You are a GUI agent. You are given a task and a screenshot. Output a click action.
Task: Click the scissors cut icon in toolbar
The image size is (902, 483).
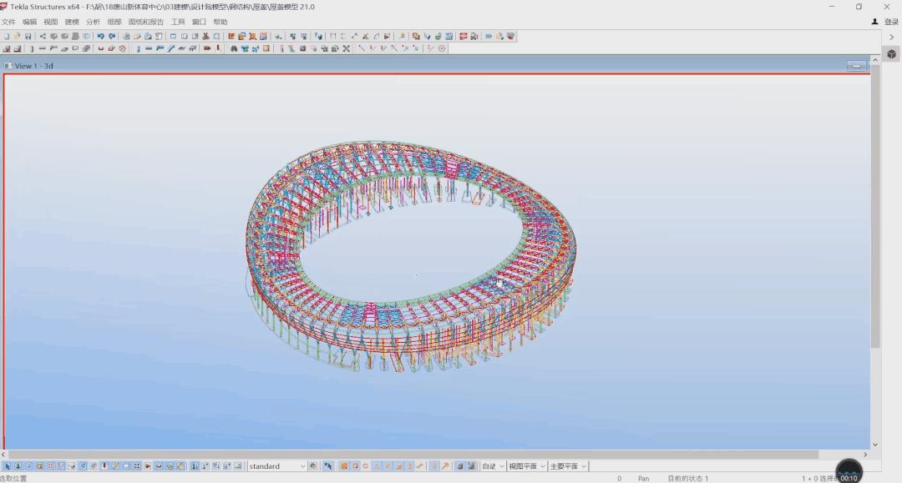point(205,37)
